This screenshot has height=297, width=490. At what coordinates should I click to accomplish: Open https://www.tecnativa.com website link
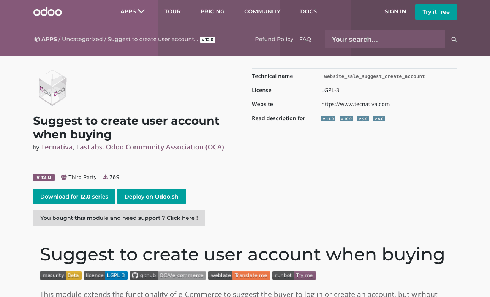(356, 104)
